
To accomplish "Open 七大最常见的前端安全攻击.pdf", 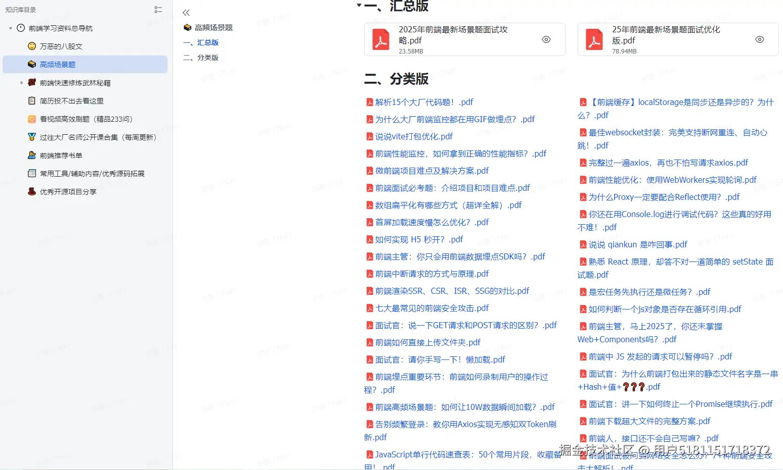I will pyautogui.click(x=432, y=308).
